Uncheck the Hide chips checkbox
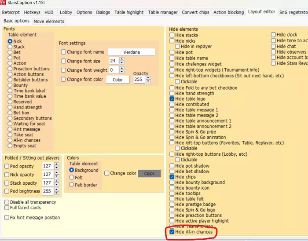The height and width of the screenshot is (241, 308). [172, 177]
